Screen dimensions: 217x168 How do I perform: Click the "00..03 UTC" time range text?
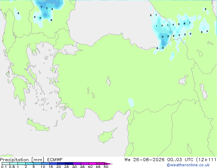coord(180,160)
